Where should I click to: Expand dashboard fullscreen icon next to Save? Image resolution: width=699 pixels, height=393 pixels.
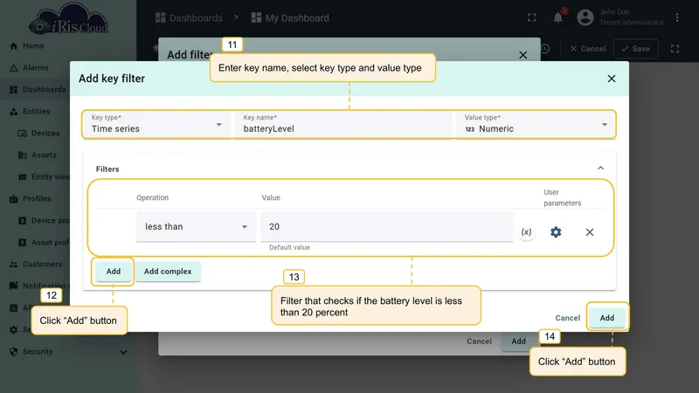[675, 49]
